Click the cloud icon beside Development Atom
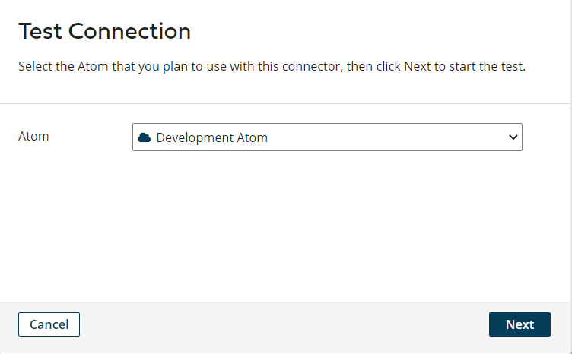The height and width of the screenshot is (354, 572). (144, 137)
